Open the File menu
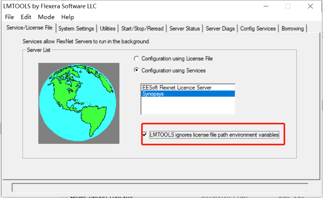Viewport: 323px width, 198px height. (x=10, y=17)
